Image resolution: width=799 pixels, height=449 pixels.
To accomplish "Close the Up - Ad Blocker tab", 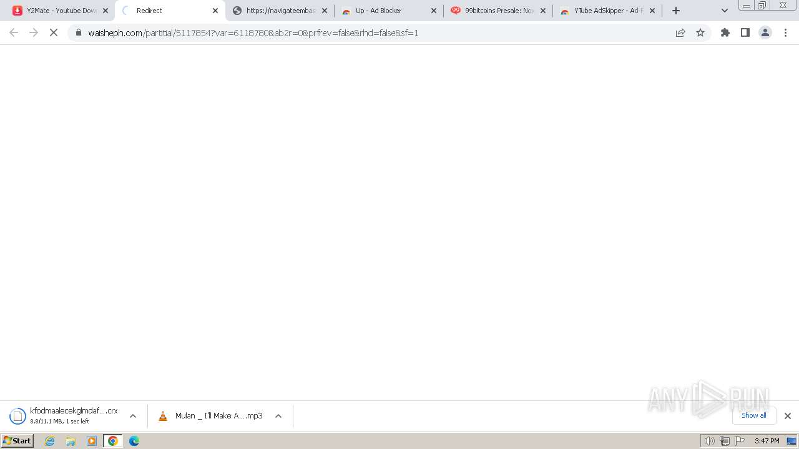I will (x=434, y=11).
